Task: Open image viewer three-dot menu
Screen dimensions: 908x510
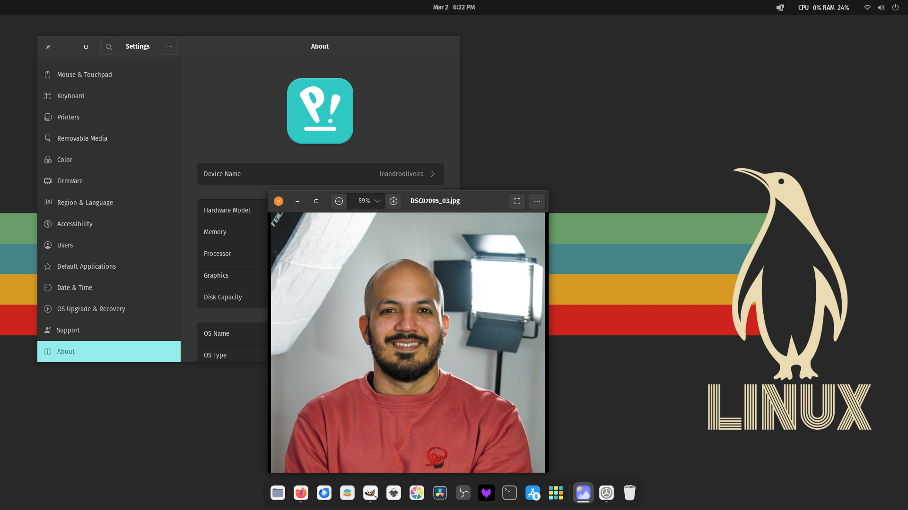Action: [x=537, y=201]
